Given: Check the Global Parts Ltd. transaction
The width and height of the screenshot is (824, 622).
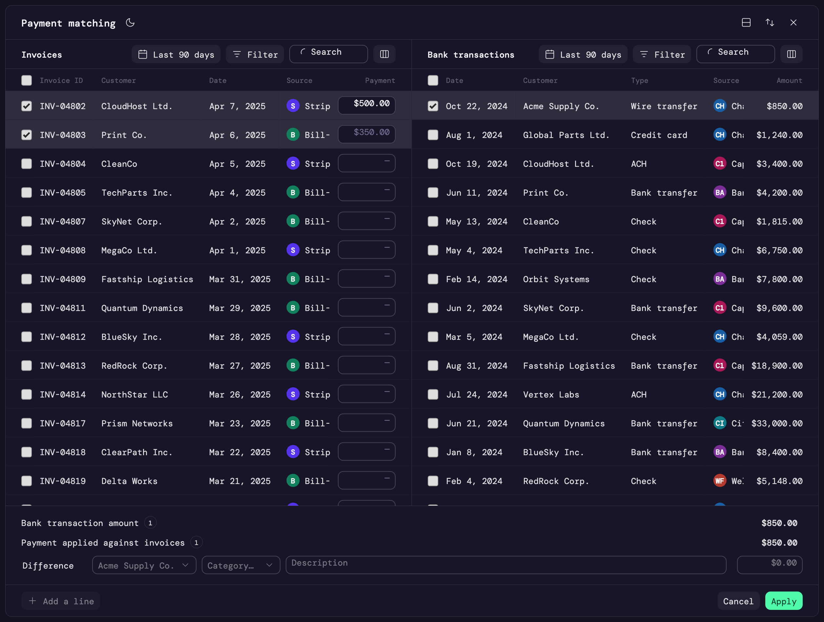Looking at the screenshot, I should (x=433, y=135).
